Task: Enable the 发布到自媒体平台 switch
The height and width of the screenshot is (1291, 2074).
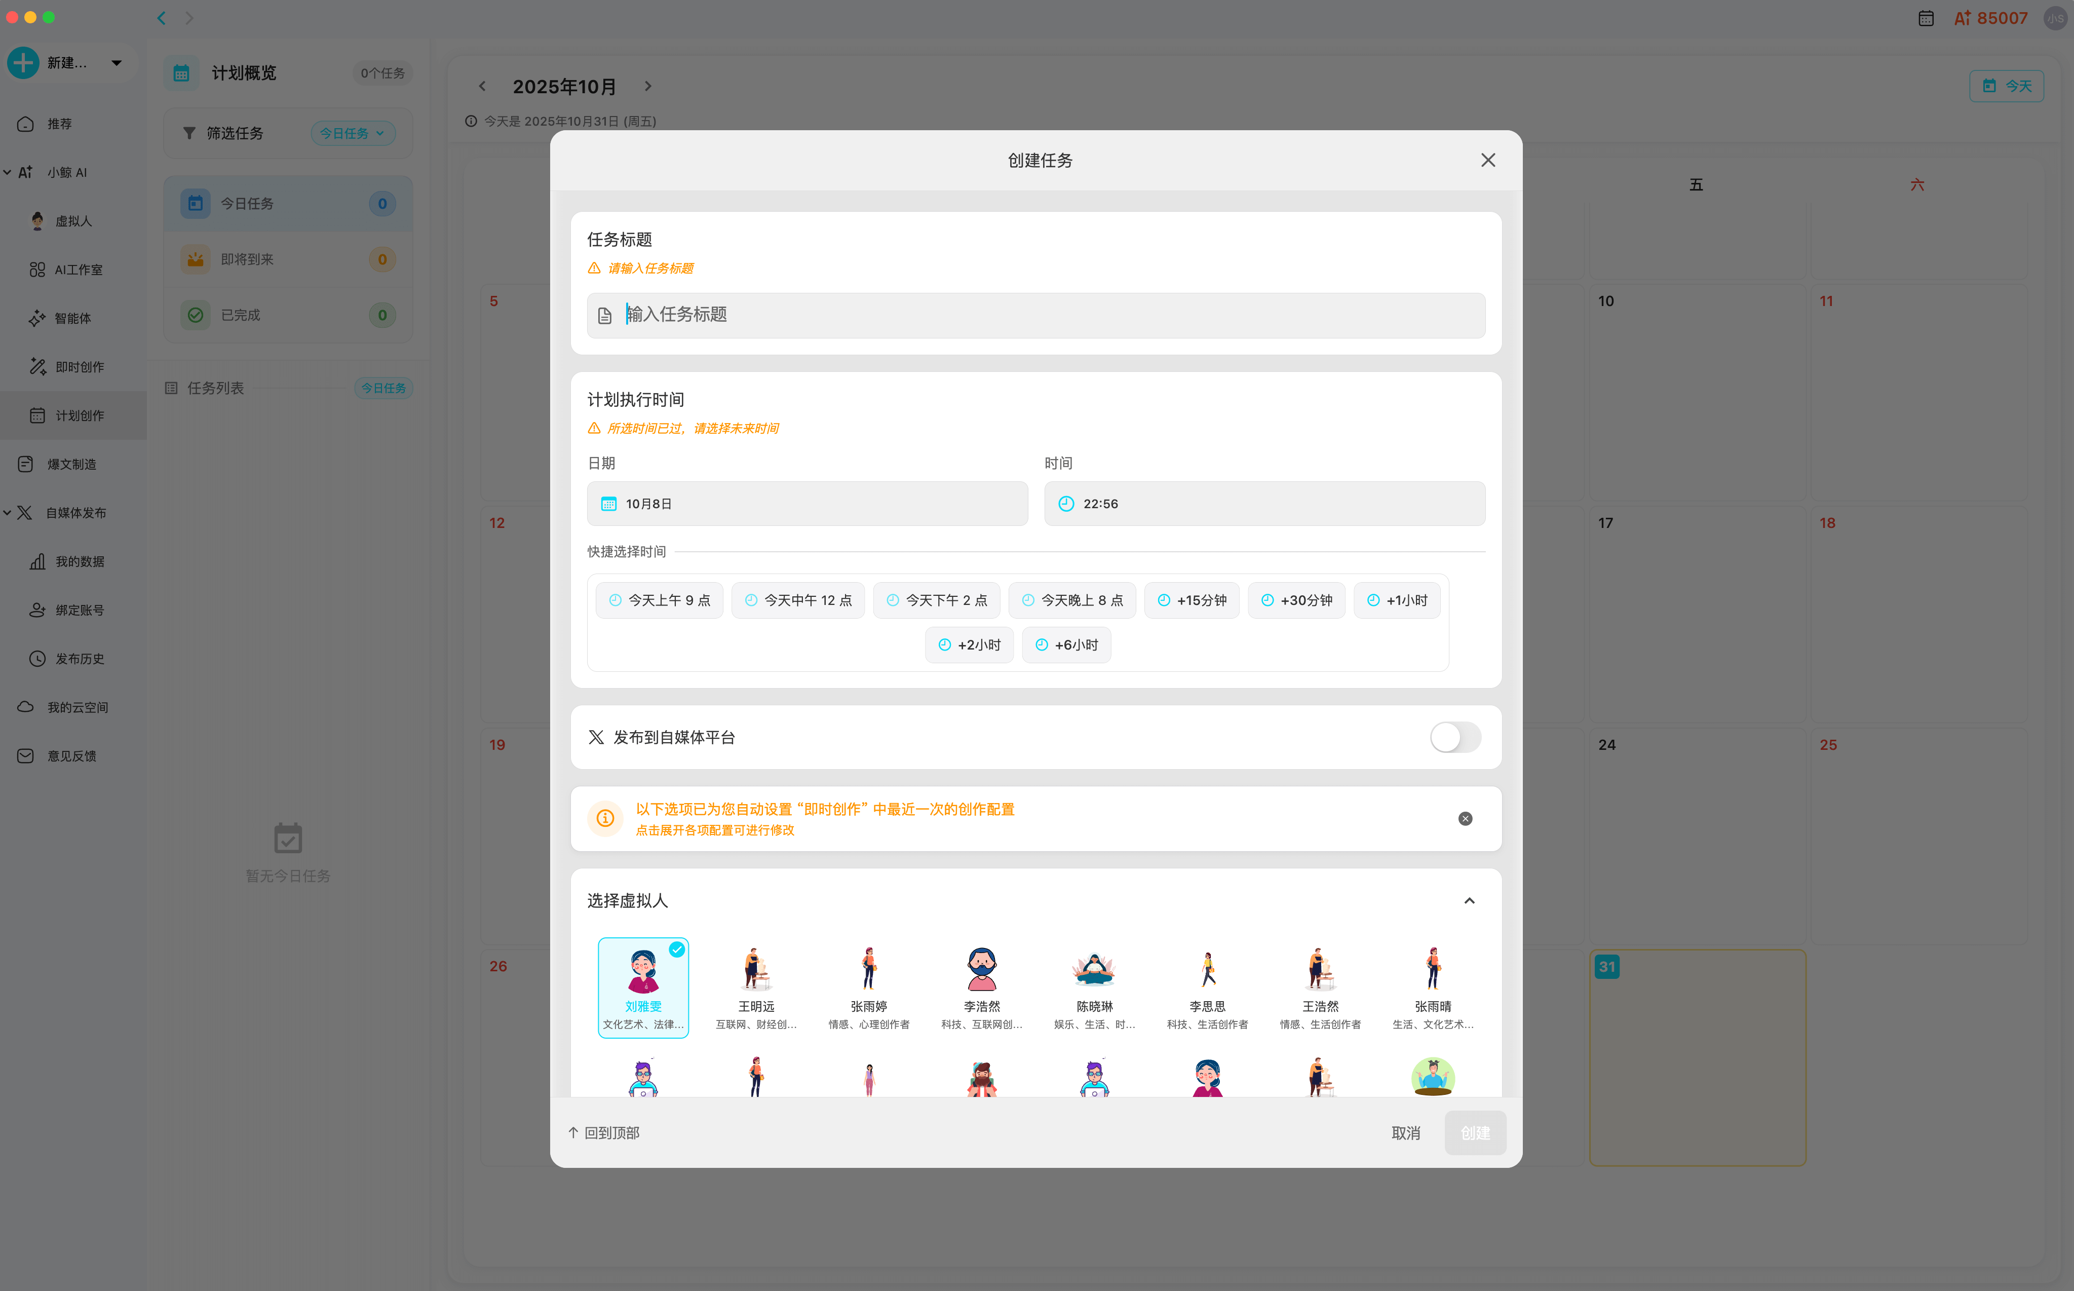Action: 1454,737
